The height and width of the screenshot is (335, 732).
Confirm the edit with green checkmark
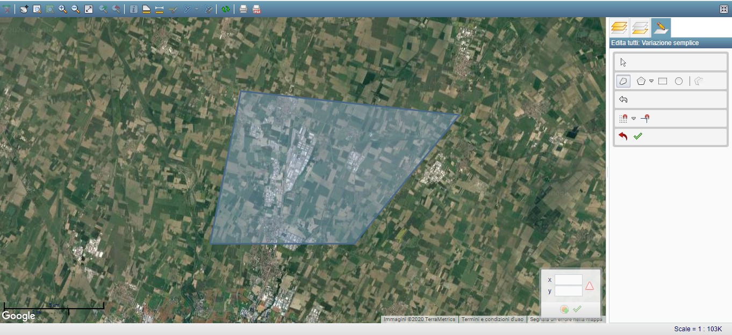[638, 136]
